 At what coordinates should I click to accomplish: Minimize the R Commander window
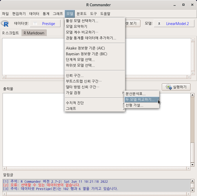(175, 5)
